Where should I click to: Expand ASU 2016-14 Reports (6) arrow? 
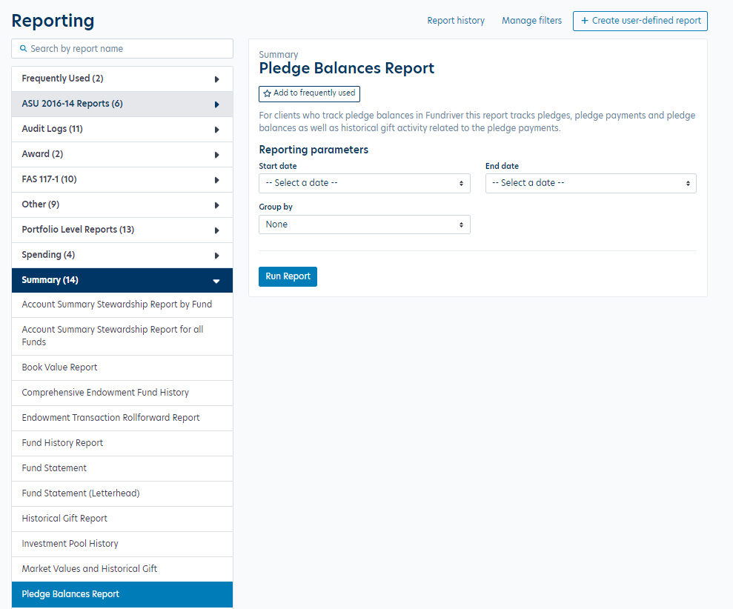click(217, 104)
